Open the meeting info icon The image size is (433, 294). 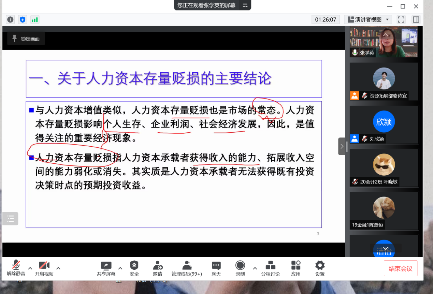click(11, 19)
